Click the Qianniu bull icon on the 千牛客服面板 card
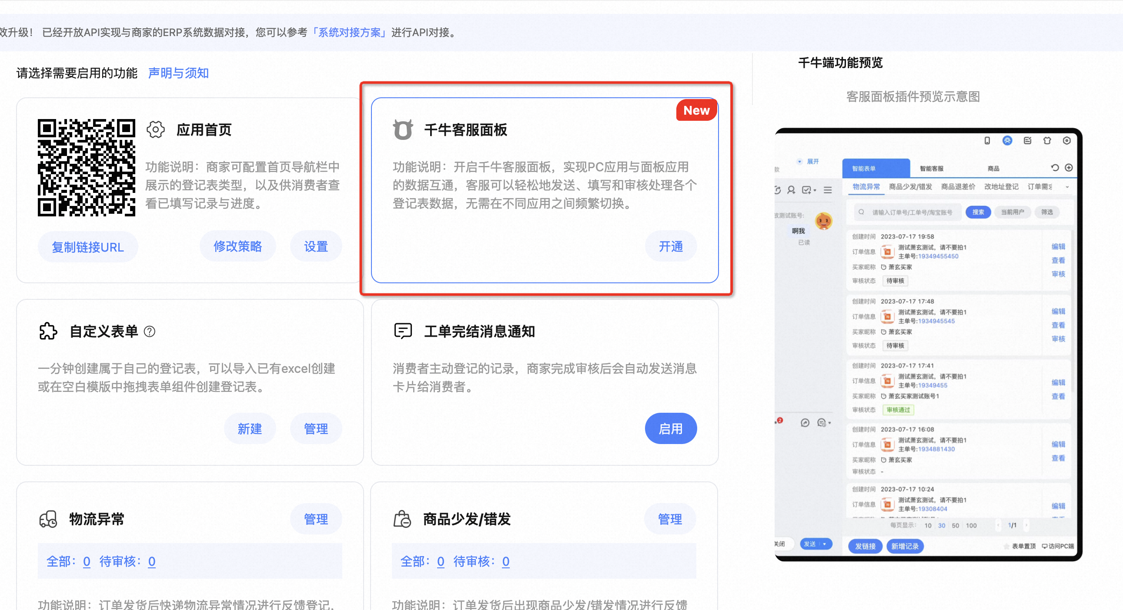 [x=402, y=130]
